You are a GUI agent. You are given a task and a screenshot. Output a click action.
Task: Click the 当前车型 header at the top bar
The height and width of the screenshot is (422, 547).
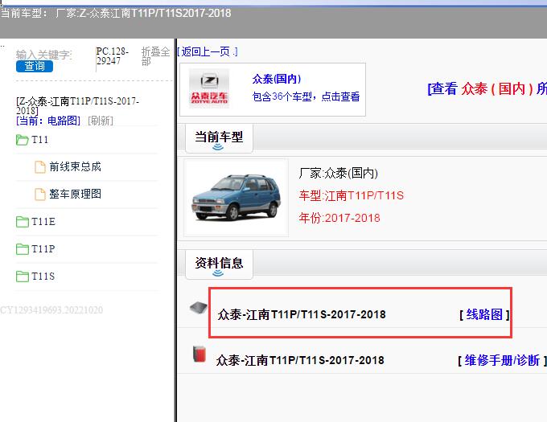pyautogui.click(x=116, y=13)
